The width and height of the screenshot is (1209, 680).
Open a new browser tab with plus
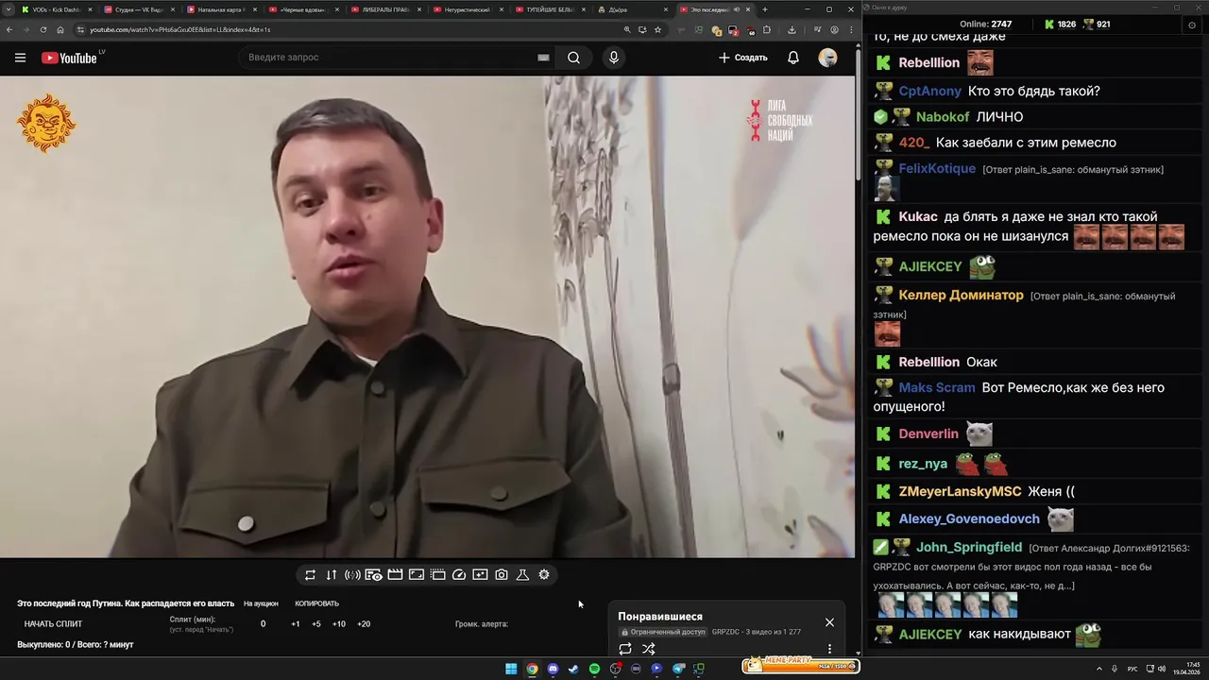pos(765,9)
